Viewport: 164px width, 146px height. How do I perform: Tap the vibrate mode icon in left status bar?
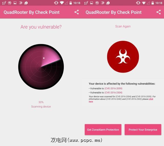point(56,3)
